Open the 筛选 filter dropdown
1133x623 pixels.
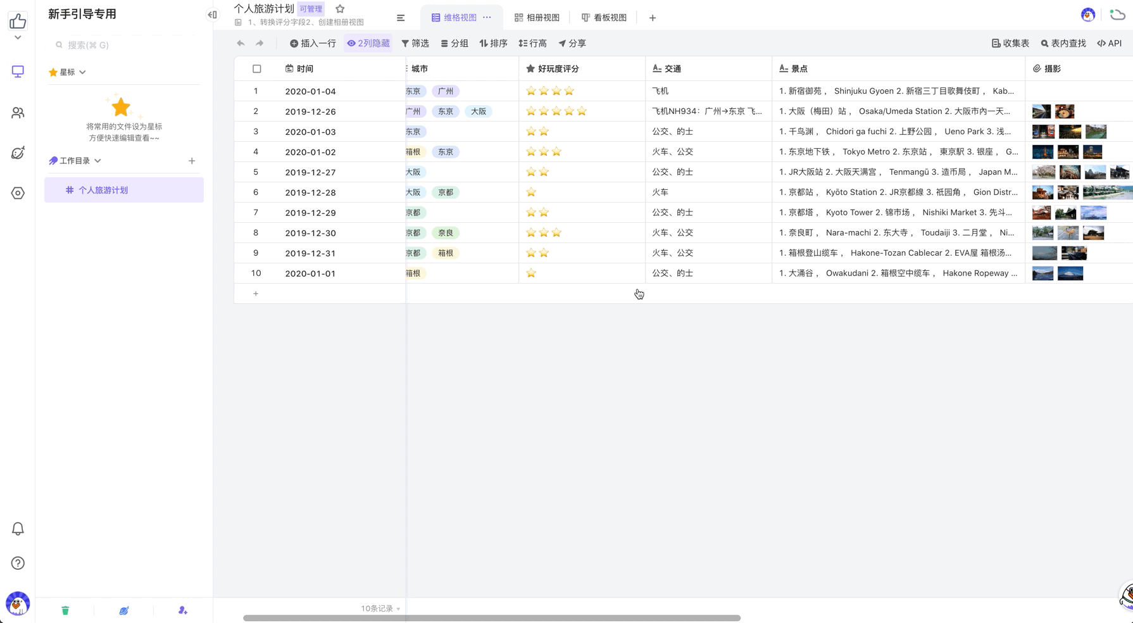(x=415, y=43)
